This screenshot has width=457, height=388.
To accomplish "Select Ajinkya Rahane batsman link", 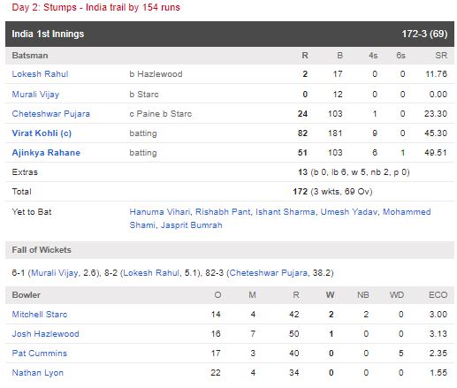I will point(46,153).
